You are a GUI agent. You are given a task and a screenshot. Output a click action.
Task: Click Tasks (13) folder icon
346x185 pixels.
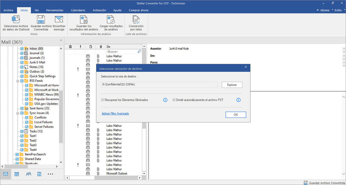(x=26, y=131)
